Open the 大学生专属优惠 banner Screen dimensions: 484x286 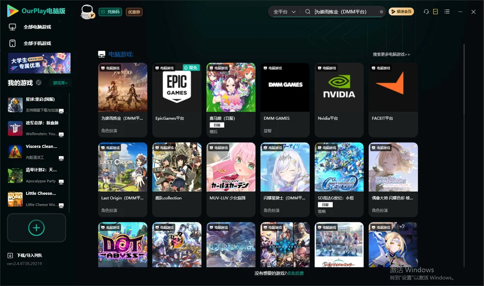39,63
